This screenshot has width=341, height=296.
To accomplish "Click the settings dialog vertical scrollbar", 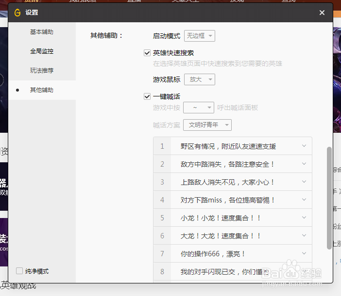I will pos(329,198).
